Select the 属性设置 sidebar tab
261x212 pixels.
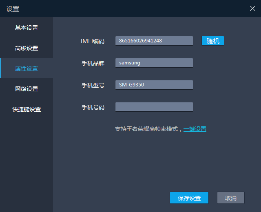coord(27,68)
